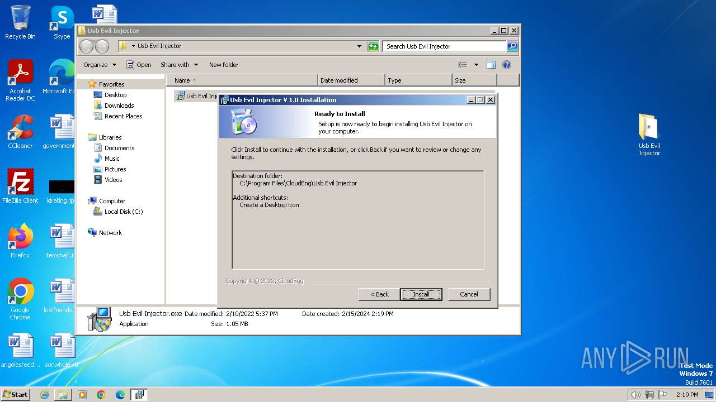The height and width of the screenshot is (402, 716).
Task: Click the refresh button beside address bar
Action: [373, 46]
